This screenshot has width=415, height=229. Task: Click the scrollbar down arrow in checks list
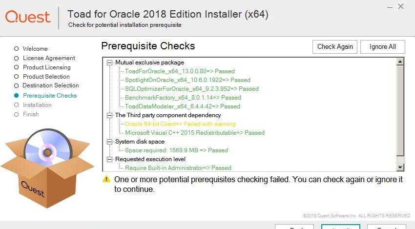click(400, 167)
